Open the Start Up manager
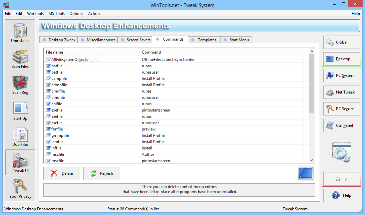The image size is (365, 215). pyautogui.click(x=20, y=111)
